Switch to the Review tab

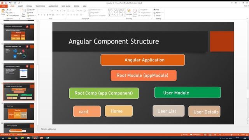coord(77,6)
